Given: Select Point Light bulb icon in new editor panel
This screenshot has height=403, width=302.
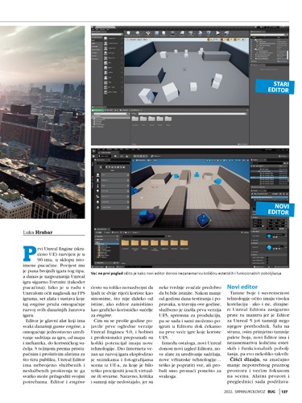Looking at the screenshot, I should pos(98,191).
